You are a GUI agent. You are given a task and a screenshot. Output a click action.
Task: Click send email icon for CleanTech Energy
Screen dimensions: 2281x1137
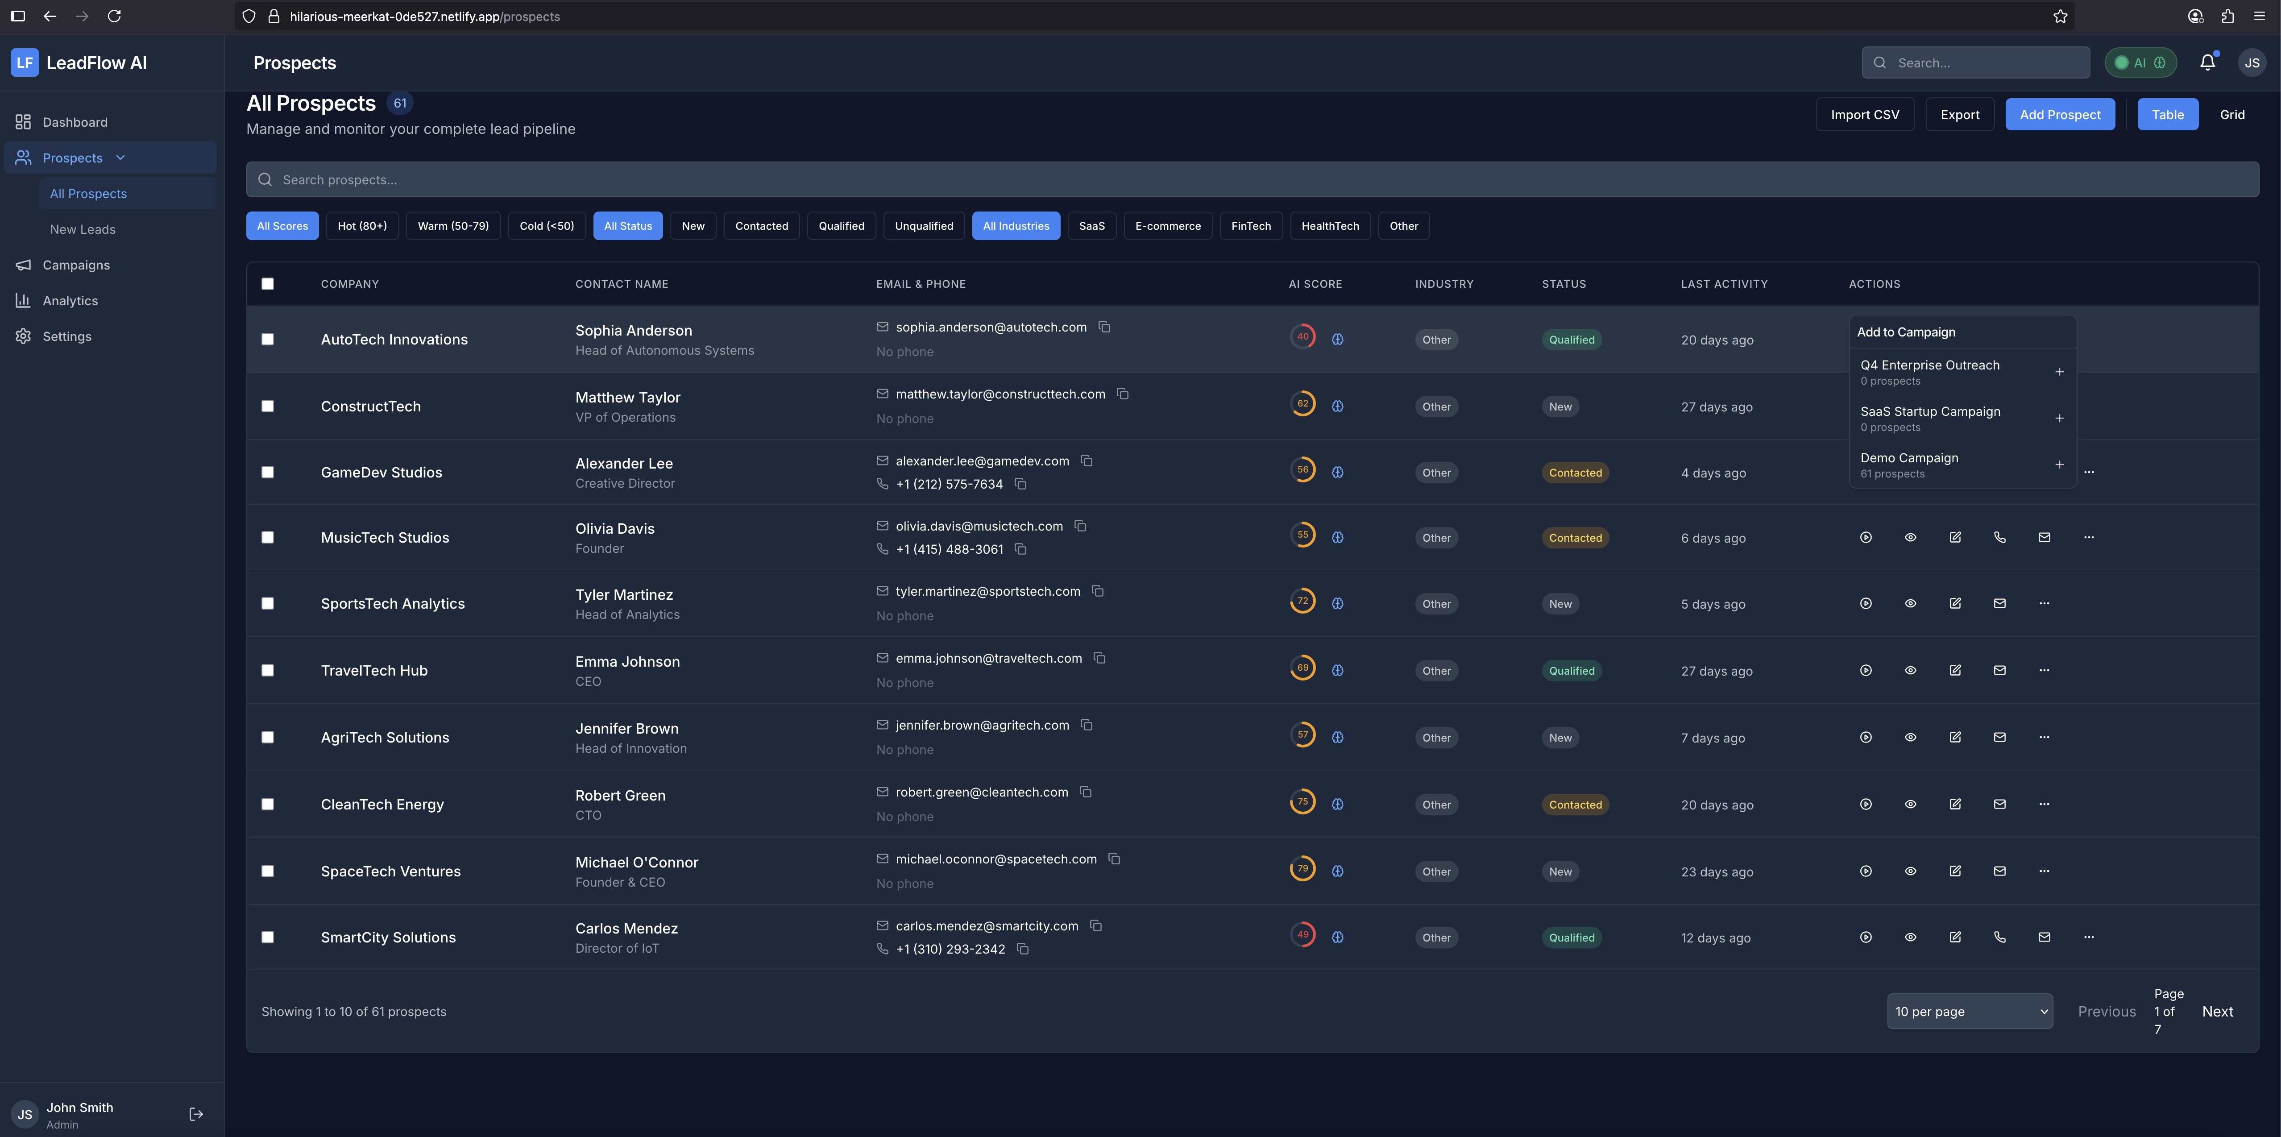click(1999, 804)
